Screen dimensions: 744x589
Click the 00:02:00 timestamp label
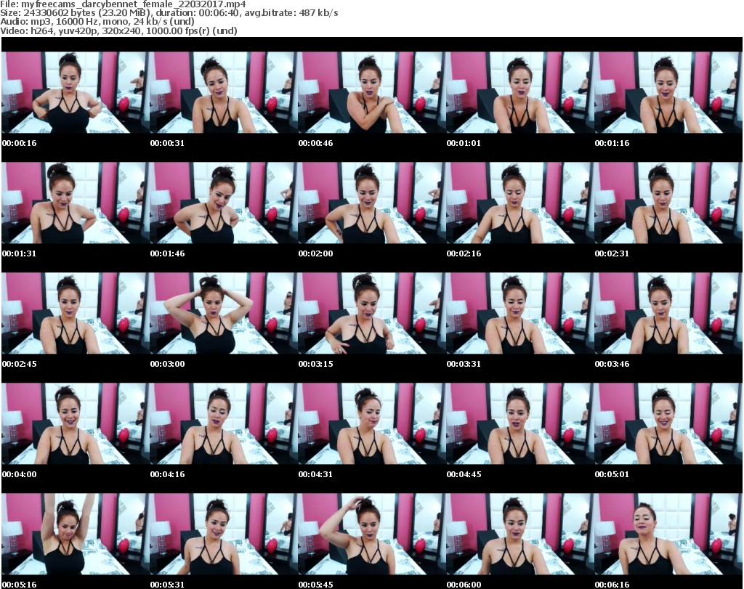pyautogui.click(x=315, y=253)
